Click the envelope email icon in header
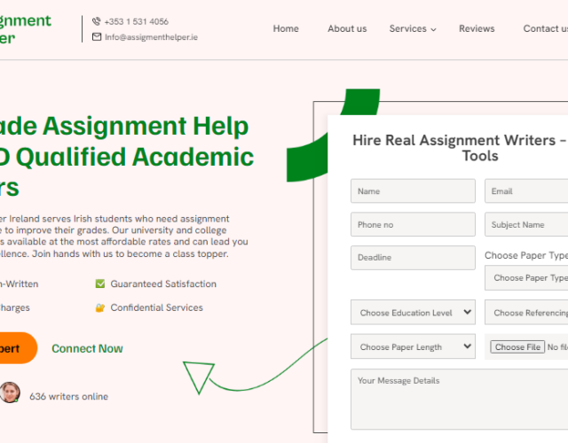This screenshot has height=443, width=568. (x=97, y=37)
